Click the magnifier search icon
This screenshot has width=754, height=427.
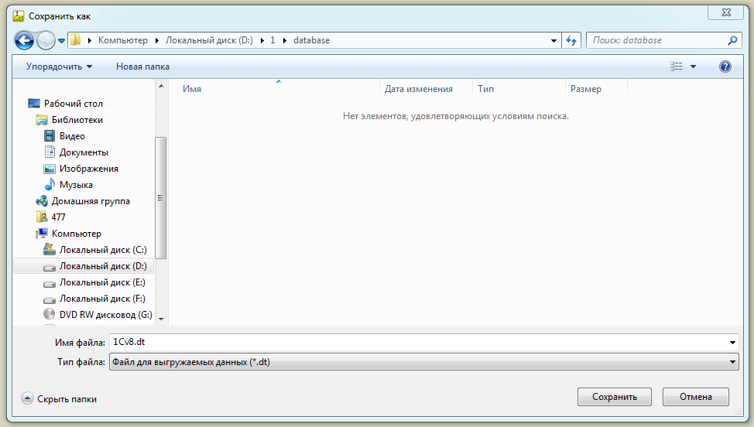[x=732, y=40]
